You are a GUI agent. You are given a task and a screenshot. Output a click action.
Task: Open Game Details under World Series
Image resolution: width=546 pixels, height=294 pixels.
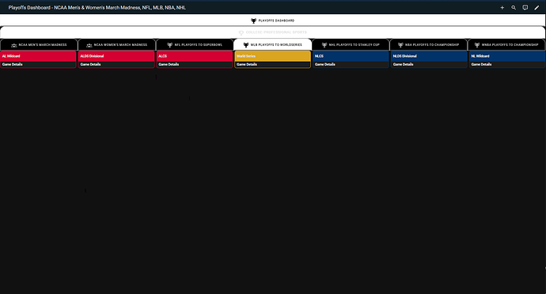point(273,64)
